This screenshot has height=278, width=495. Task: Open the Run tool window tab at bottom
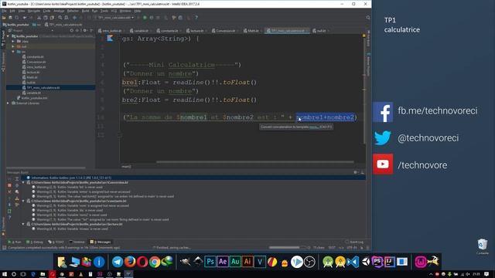click(x=15, y=242)
